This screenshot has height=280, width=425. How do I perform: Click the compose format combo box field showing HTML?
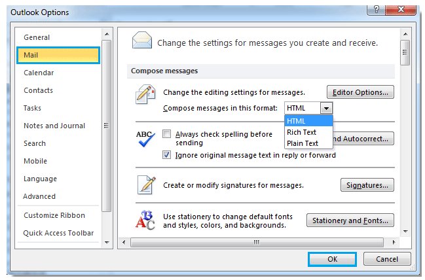[x=303, y=108]
